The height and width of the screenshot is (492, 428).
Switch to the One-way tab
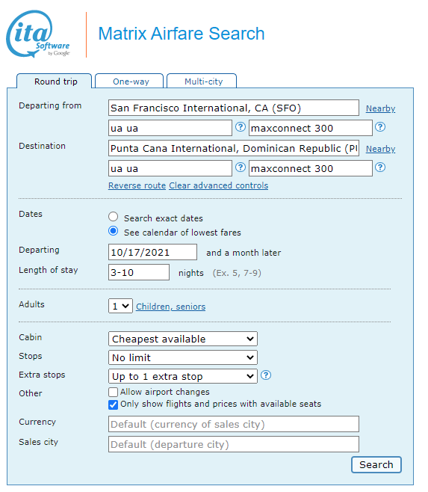(x=129, y=82)
